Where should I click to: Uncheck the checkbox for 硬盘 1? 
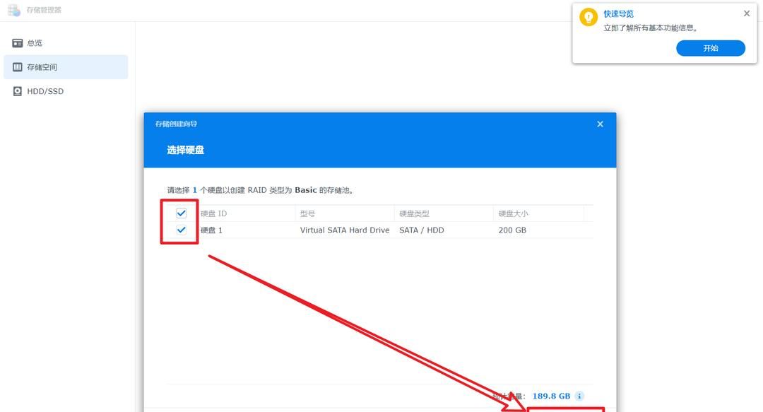tap(182, 230)
